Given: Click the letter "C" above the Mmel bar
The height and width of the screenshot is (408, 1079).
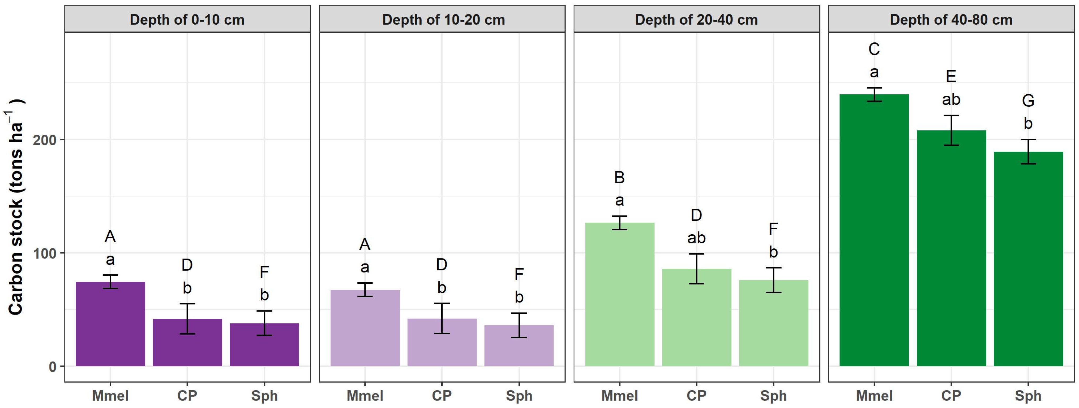Looking at the screenshot, I should click(x=874, y=49).
